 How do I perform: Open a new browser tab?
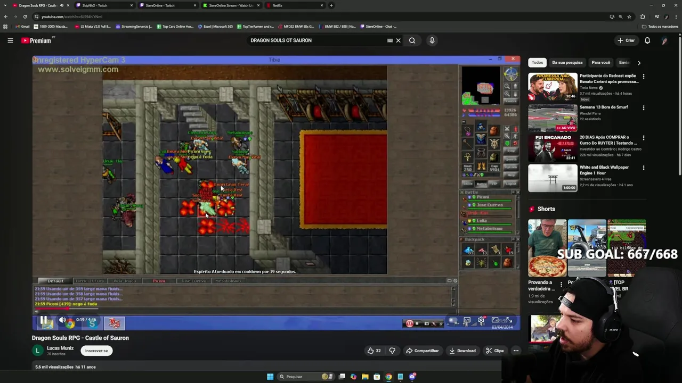point(331,5)
